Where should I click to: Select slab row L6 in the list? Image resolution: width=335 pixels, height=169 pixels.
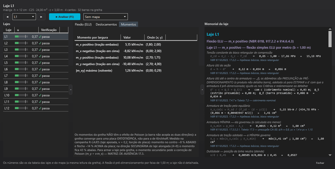click(36, 69)
